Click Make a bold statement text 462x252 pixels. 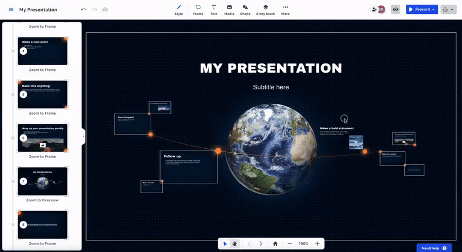tap(337, 128)
